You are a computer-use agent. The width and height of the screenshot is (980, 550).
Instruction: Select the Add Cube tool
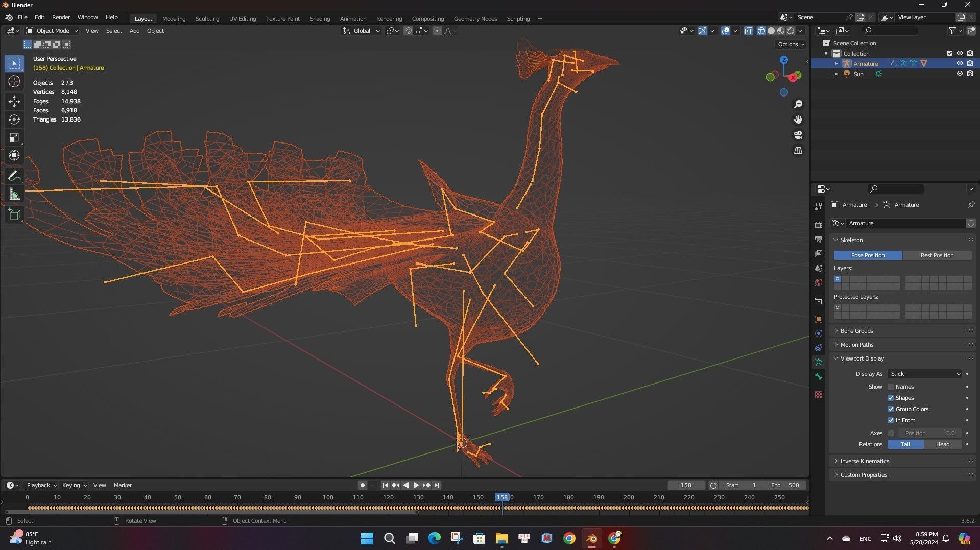14,214
